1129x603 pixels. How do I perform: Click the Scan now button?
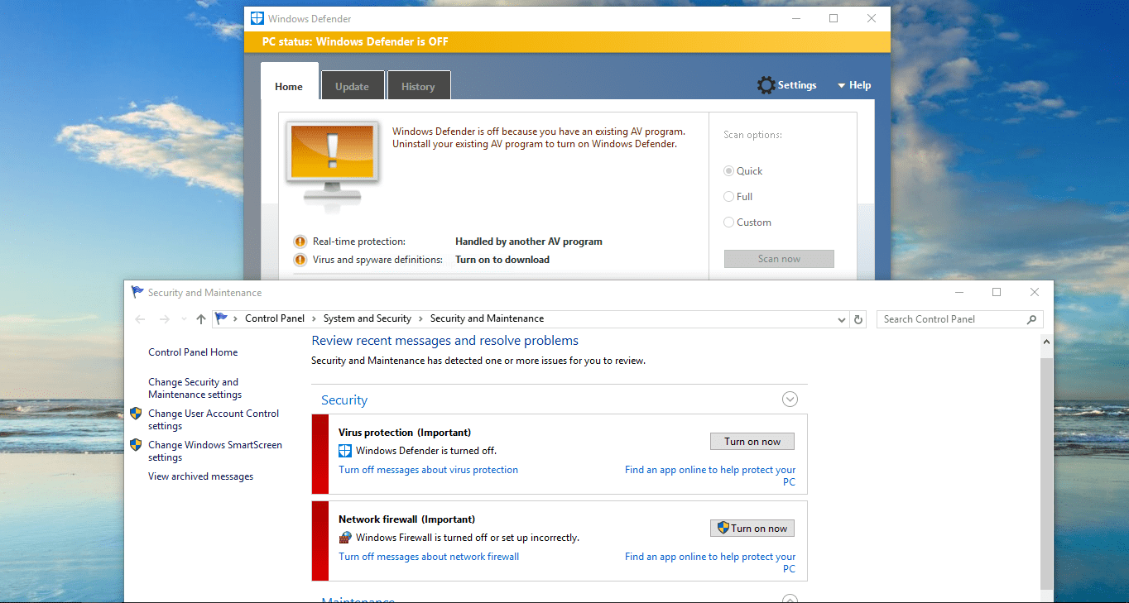779,259
